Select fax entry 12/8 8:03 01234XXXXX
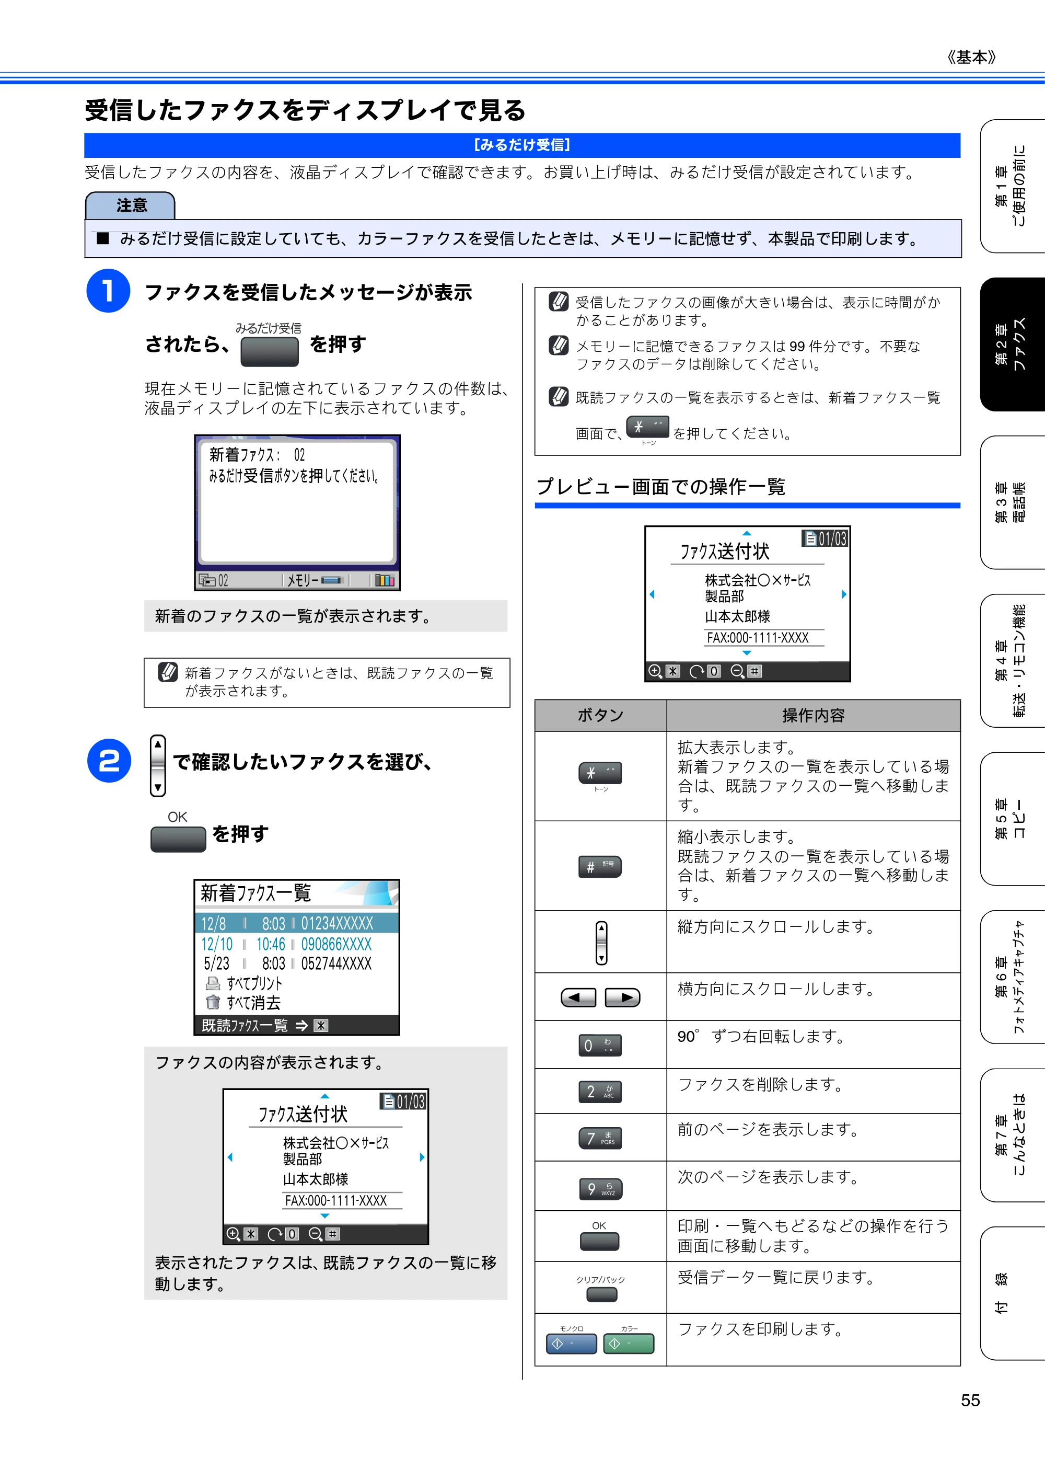Viewport: 1045px width, 1480px height. pos(296,922)
